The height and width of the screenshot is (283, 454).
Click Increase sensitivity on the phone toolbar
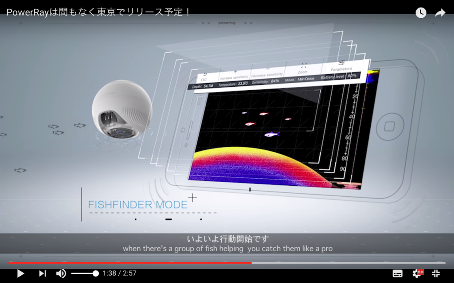tap(235, 73)
